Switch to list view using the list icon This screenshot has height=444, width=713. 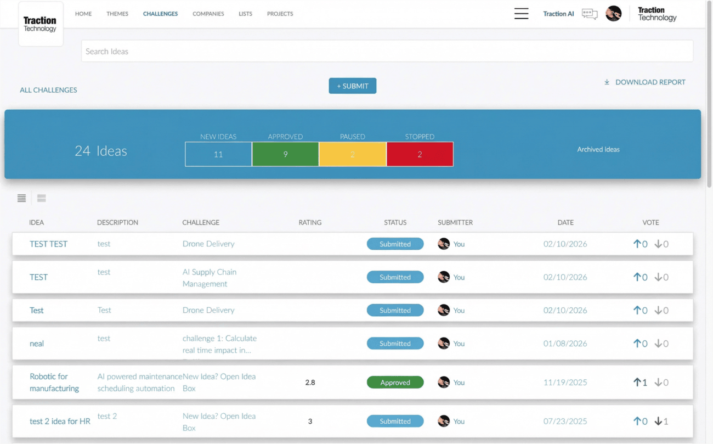coord(21,198)
